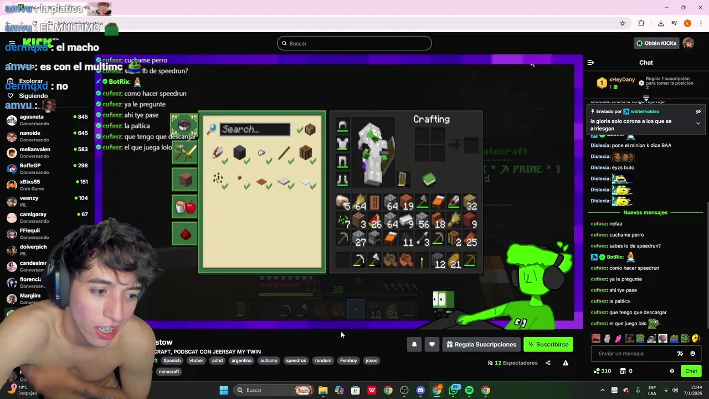709x399 pixels.
Task: Open the KICKs shop icon
Action: pos(623,371)
